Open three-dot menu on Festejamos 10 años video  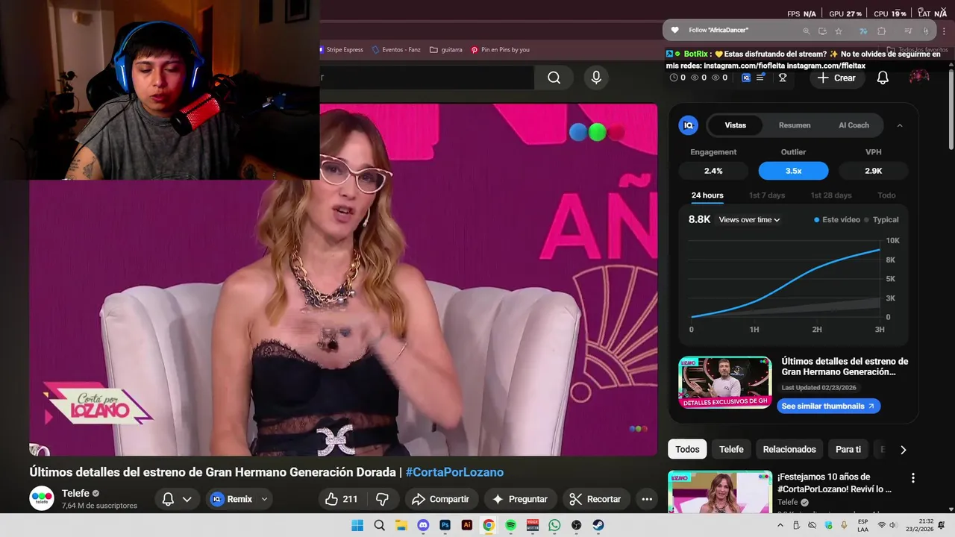coord(912,478)
